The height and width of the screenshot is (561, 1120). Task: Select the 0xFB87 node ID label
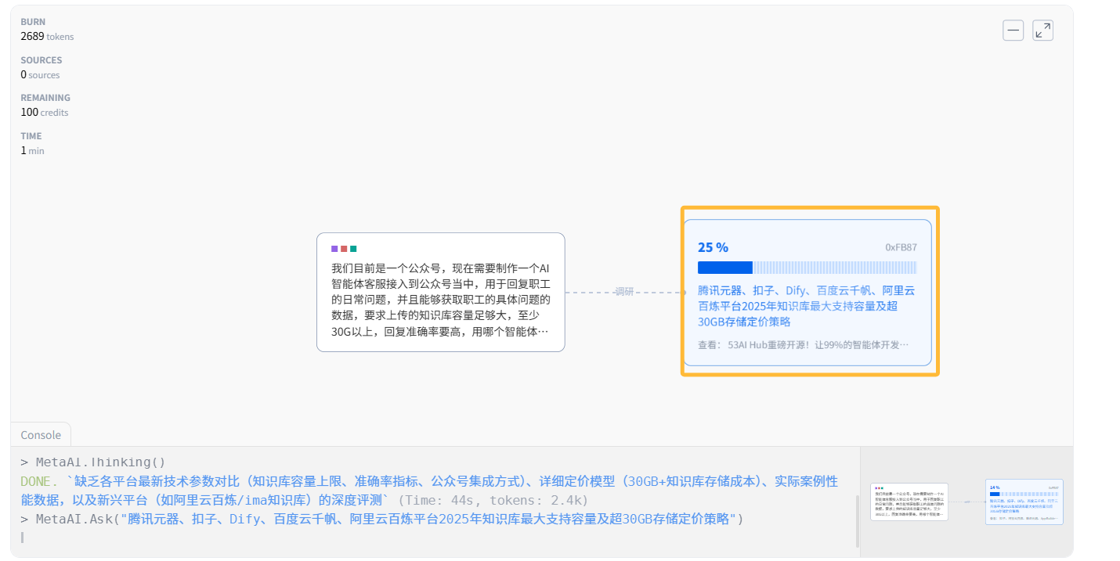click(x=901, y=247)
